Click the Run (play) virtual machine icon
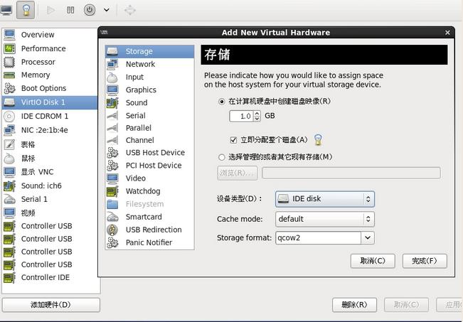 pos(50,10)
